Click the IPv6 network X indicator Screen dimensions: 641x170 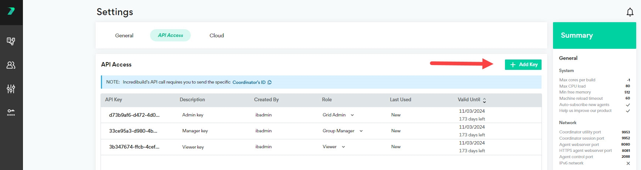point(628,163)
